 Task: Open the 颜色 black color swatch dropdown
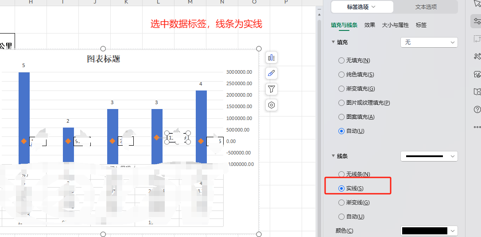(429, 231)
